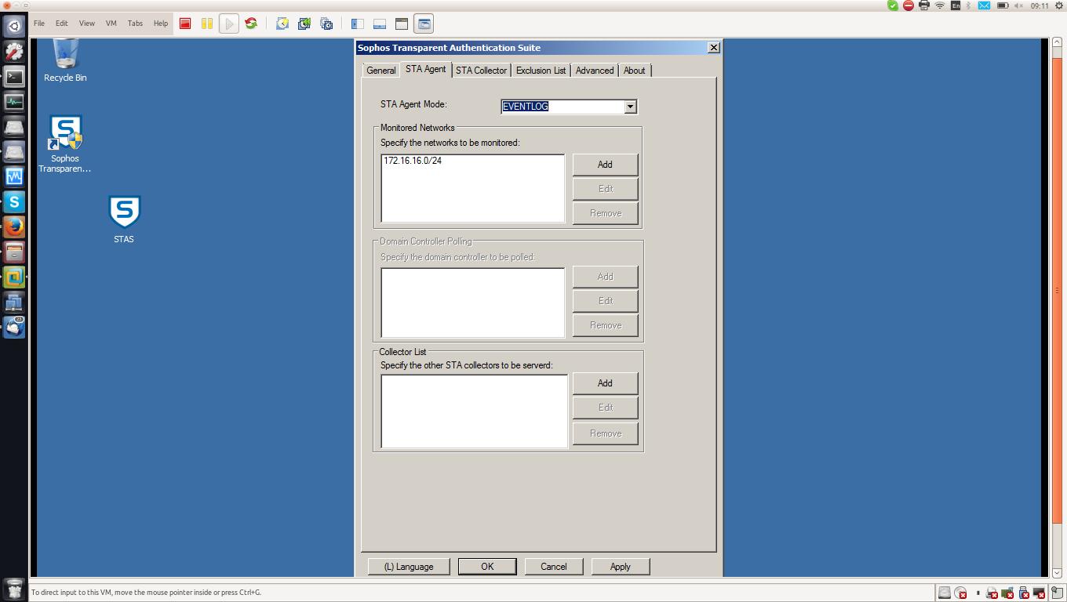Switch to the STA Collector tab
This screenshot has height=602, width=1067.
point(481,71)
